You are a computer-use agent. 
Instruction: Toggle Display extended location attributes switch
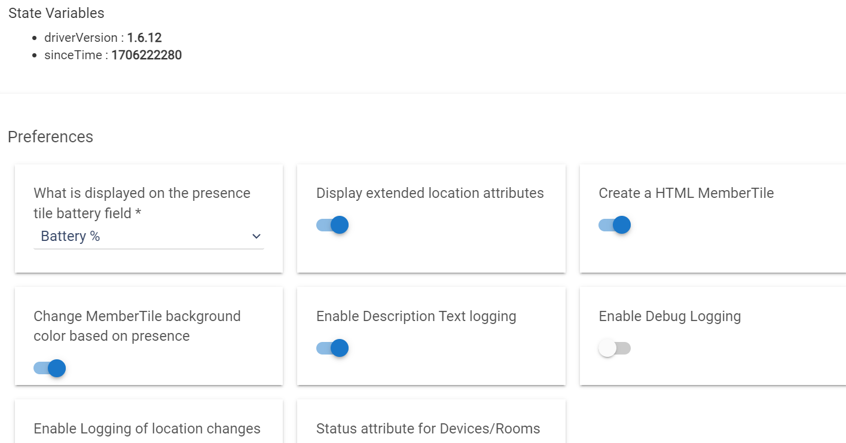pos(332,225)
